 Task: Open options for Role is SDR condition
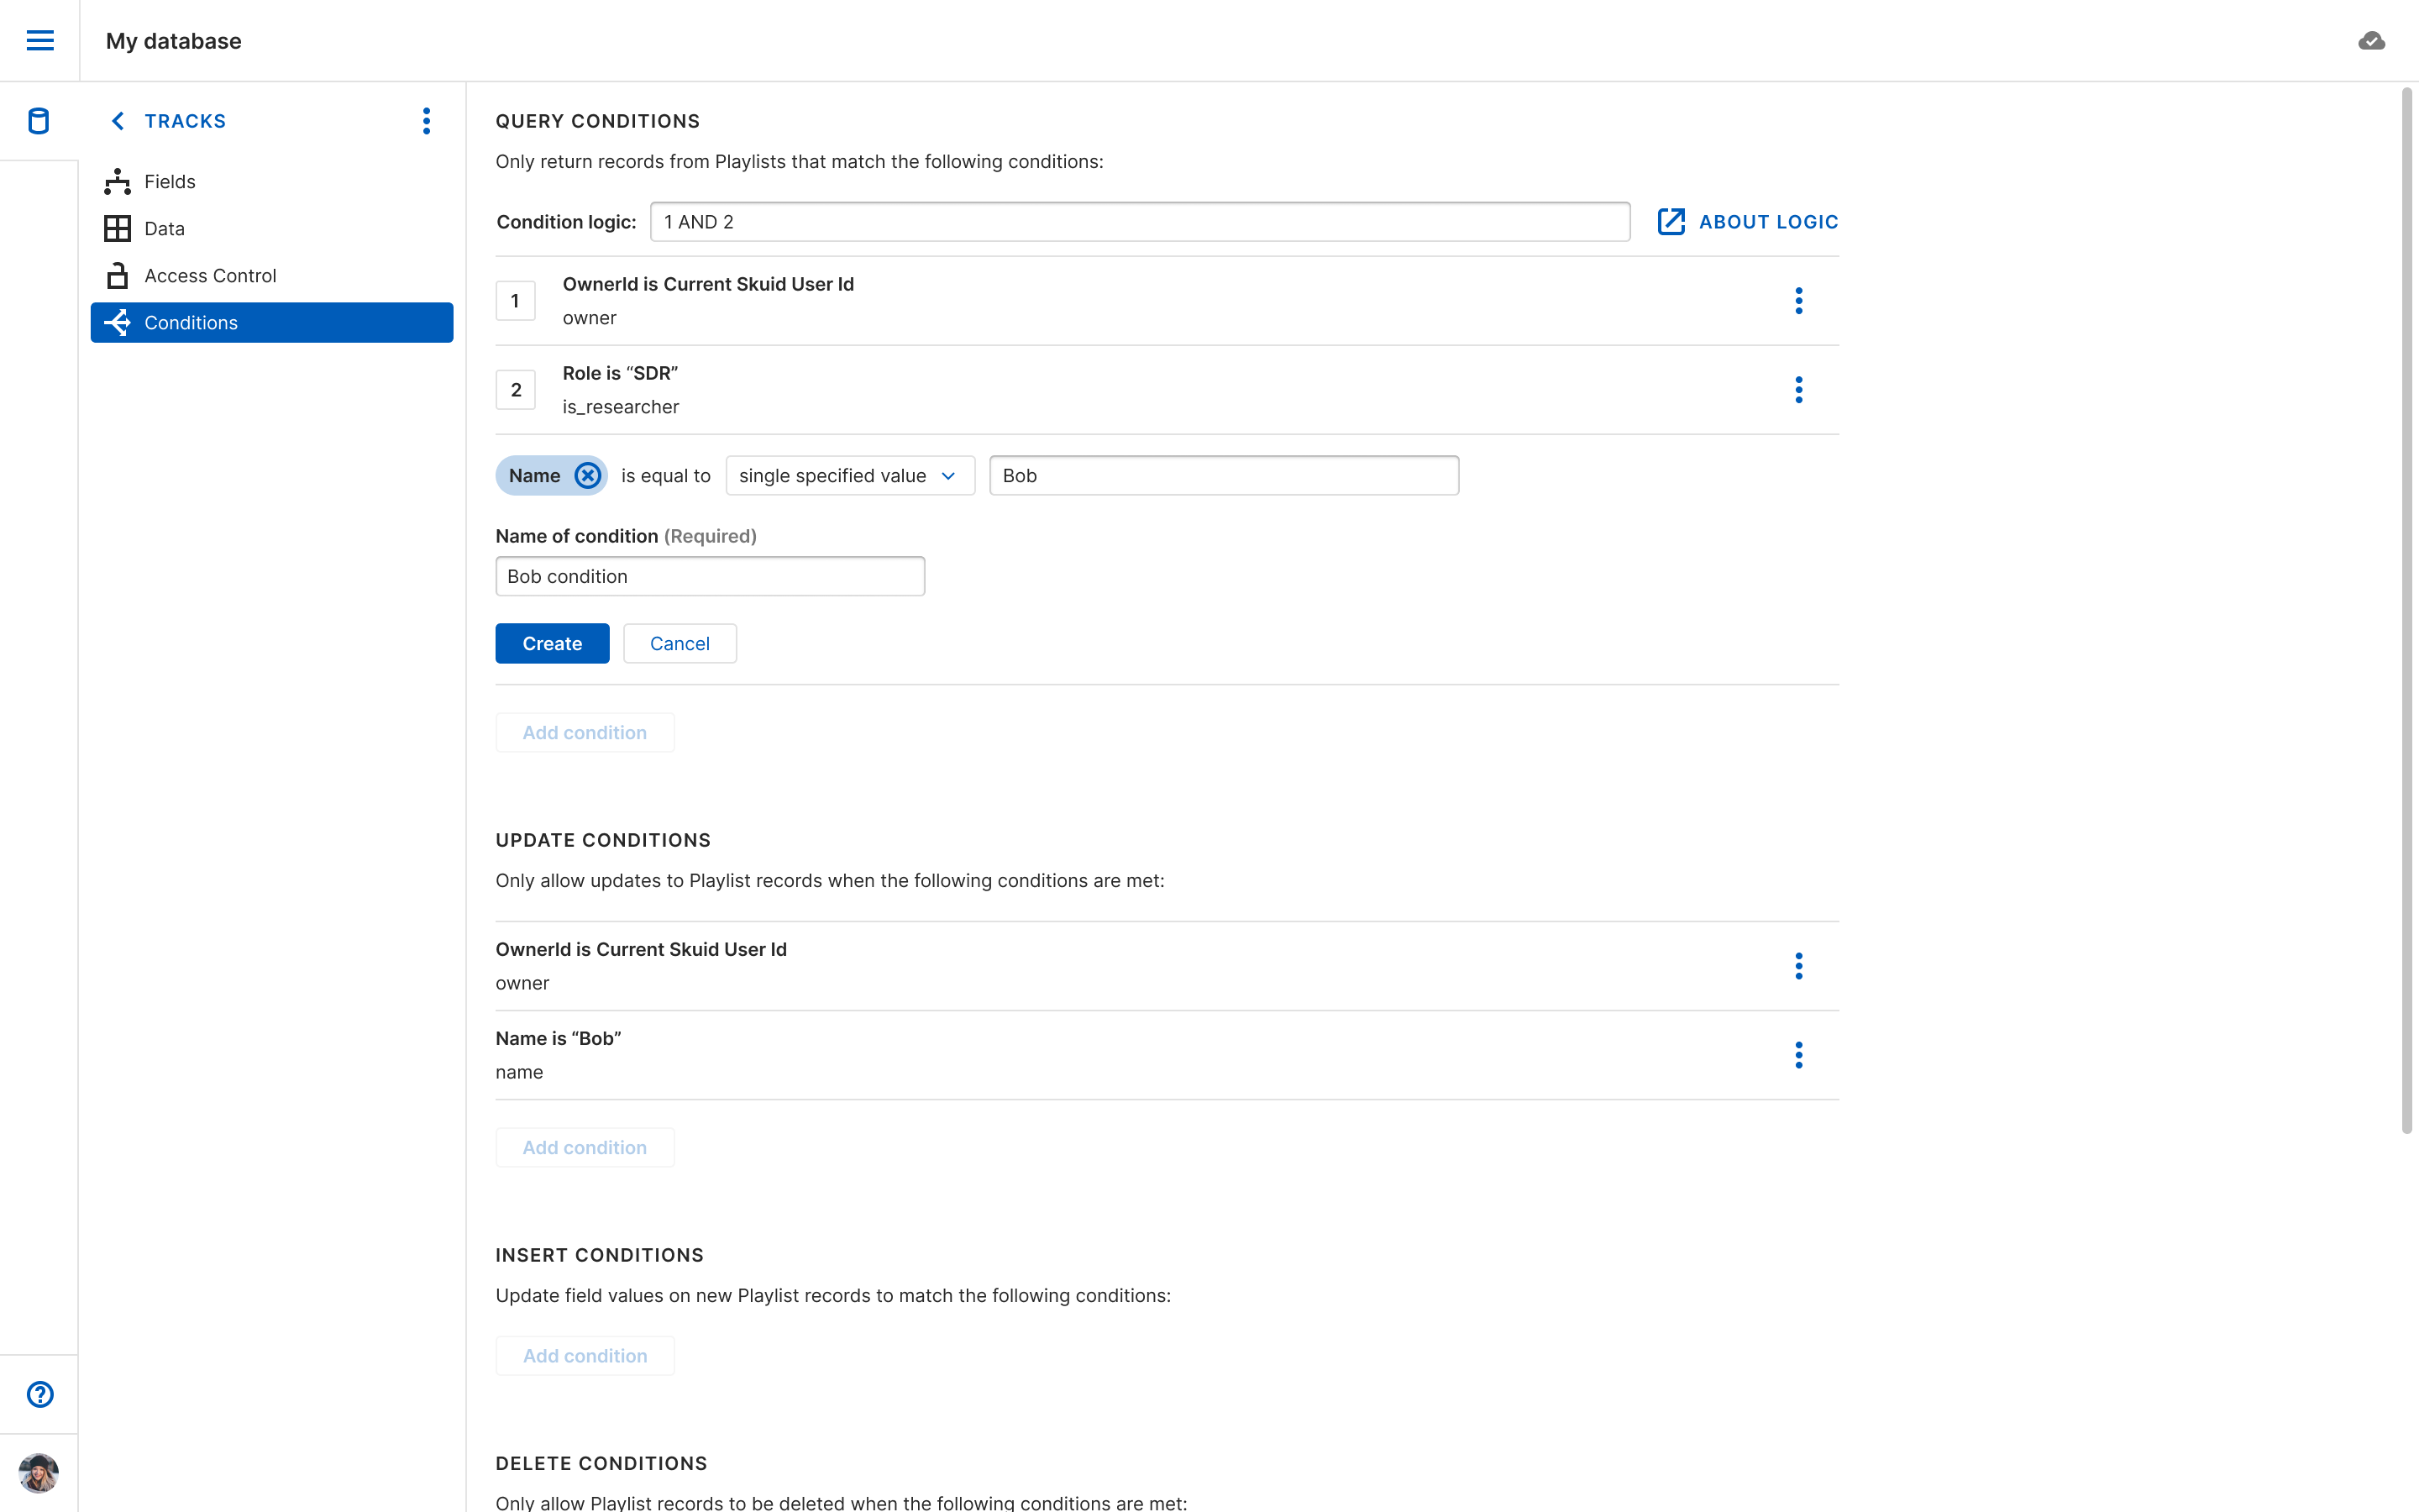pos(1798,390)
